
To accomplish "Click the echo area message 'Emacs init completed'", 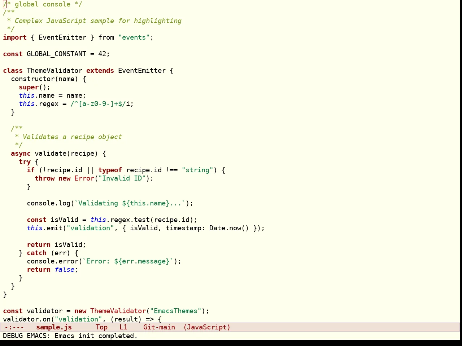I will [96, 336].
